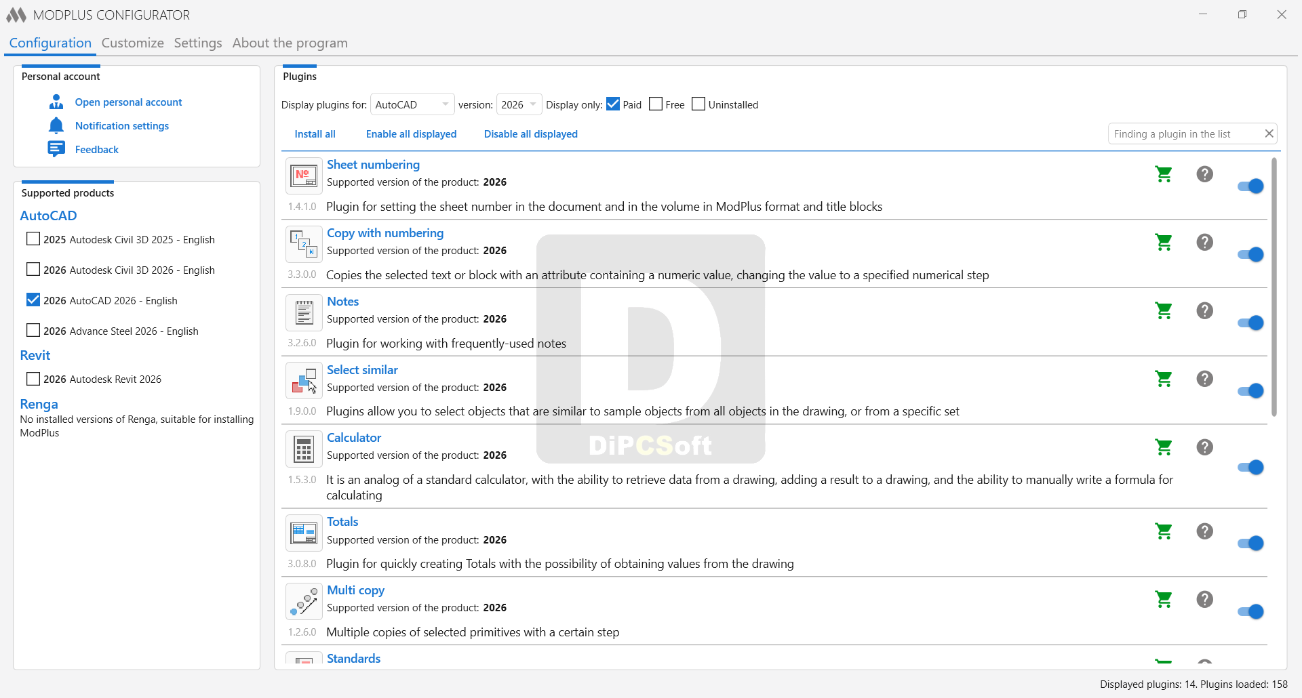Disable the Notes plugin toggle
Viewport: 1302px width, 698px height.
(1250, 323)
